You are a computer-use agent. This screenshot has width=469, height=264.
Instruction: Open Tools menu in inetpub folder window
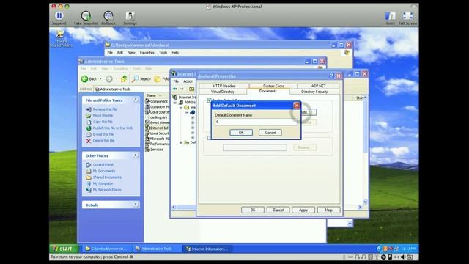click(163, 52)
